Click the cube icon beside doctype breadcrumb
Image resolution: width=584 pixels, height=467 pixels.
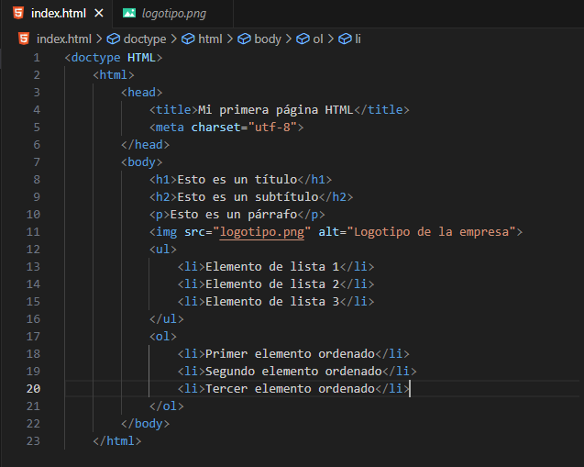coord(114,39)
